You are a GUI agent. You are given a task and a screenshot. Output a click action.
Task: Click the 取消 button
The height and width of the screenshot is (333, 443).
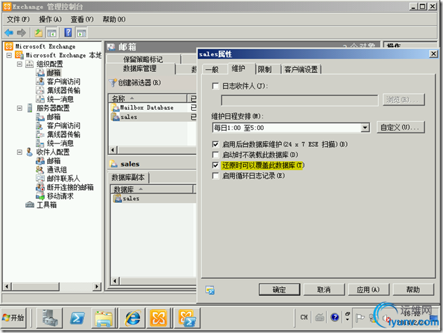point(324,290)
